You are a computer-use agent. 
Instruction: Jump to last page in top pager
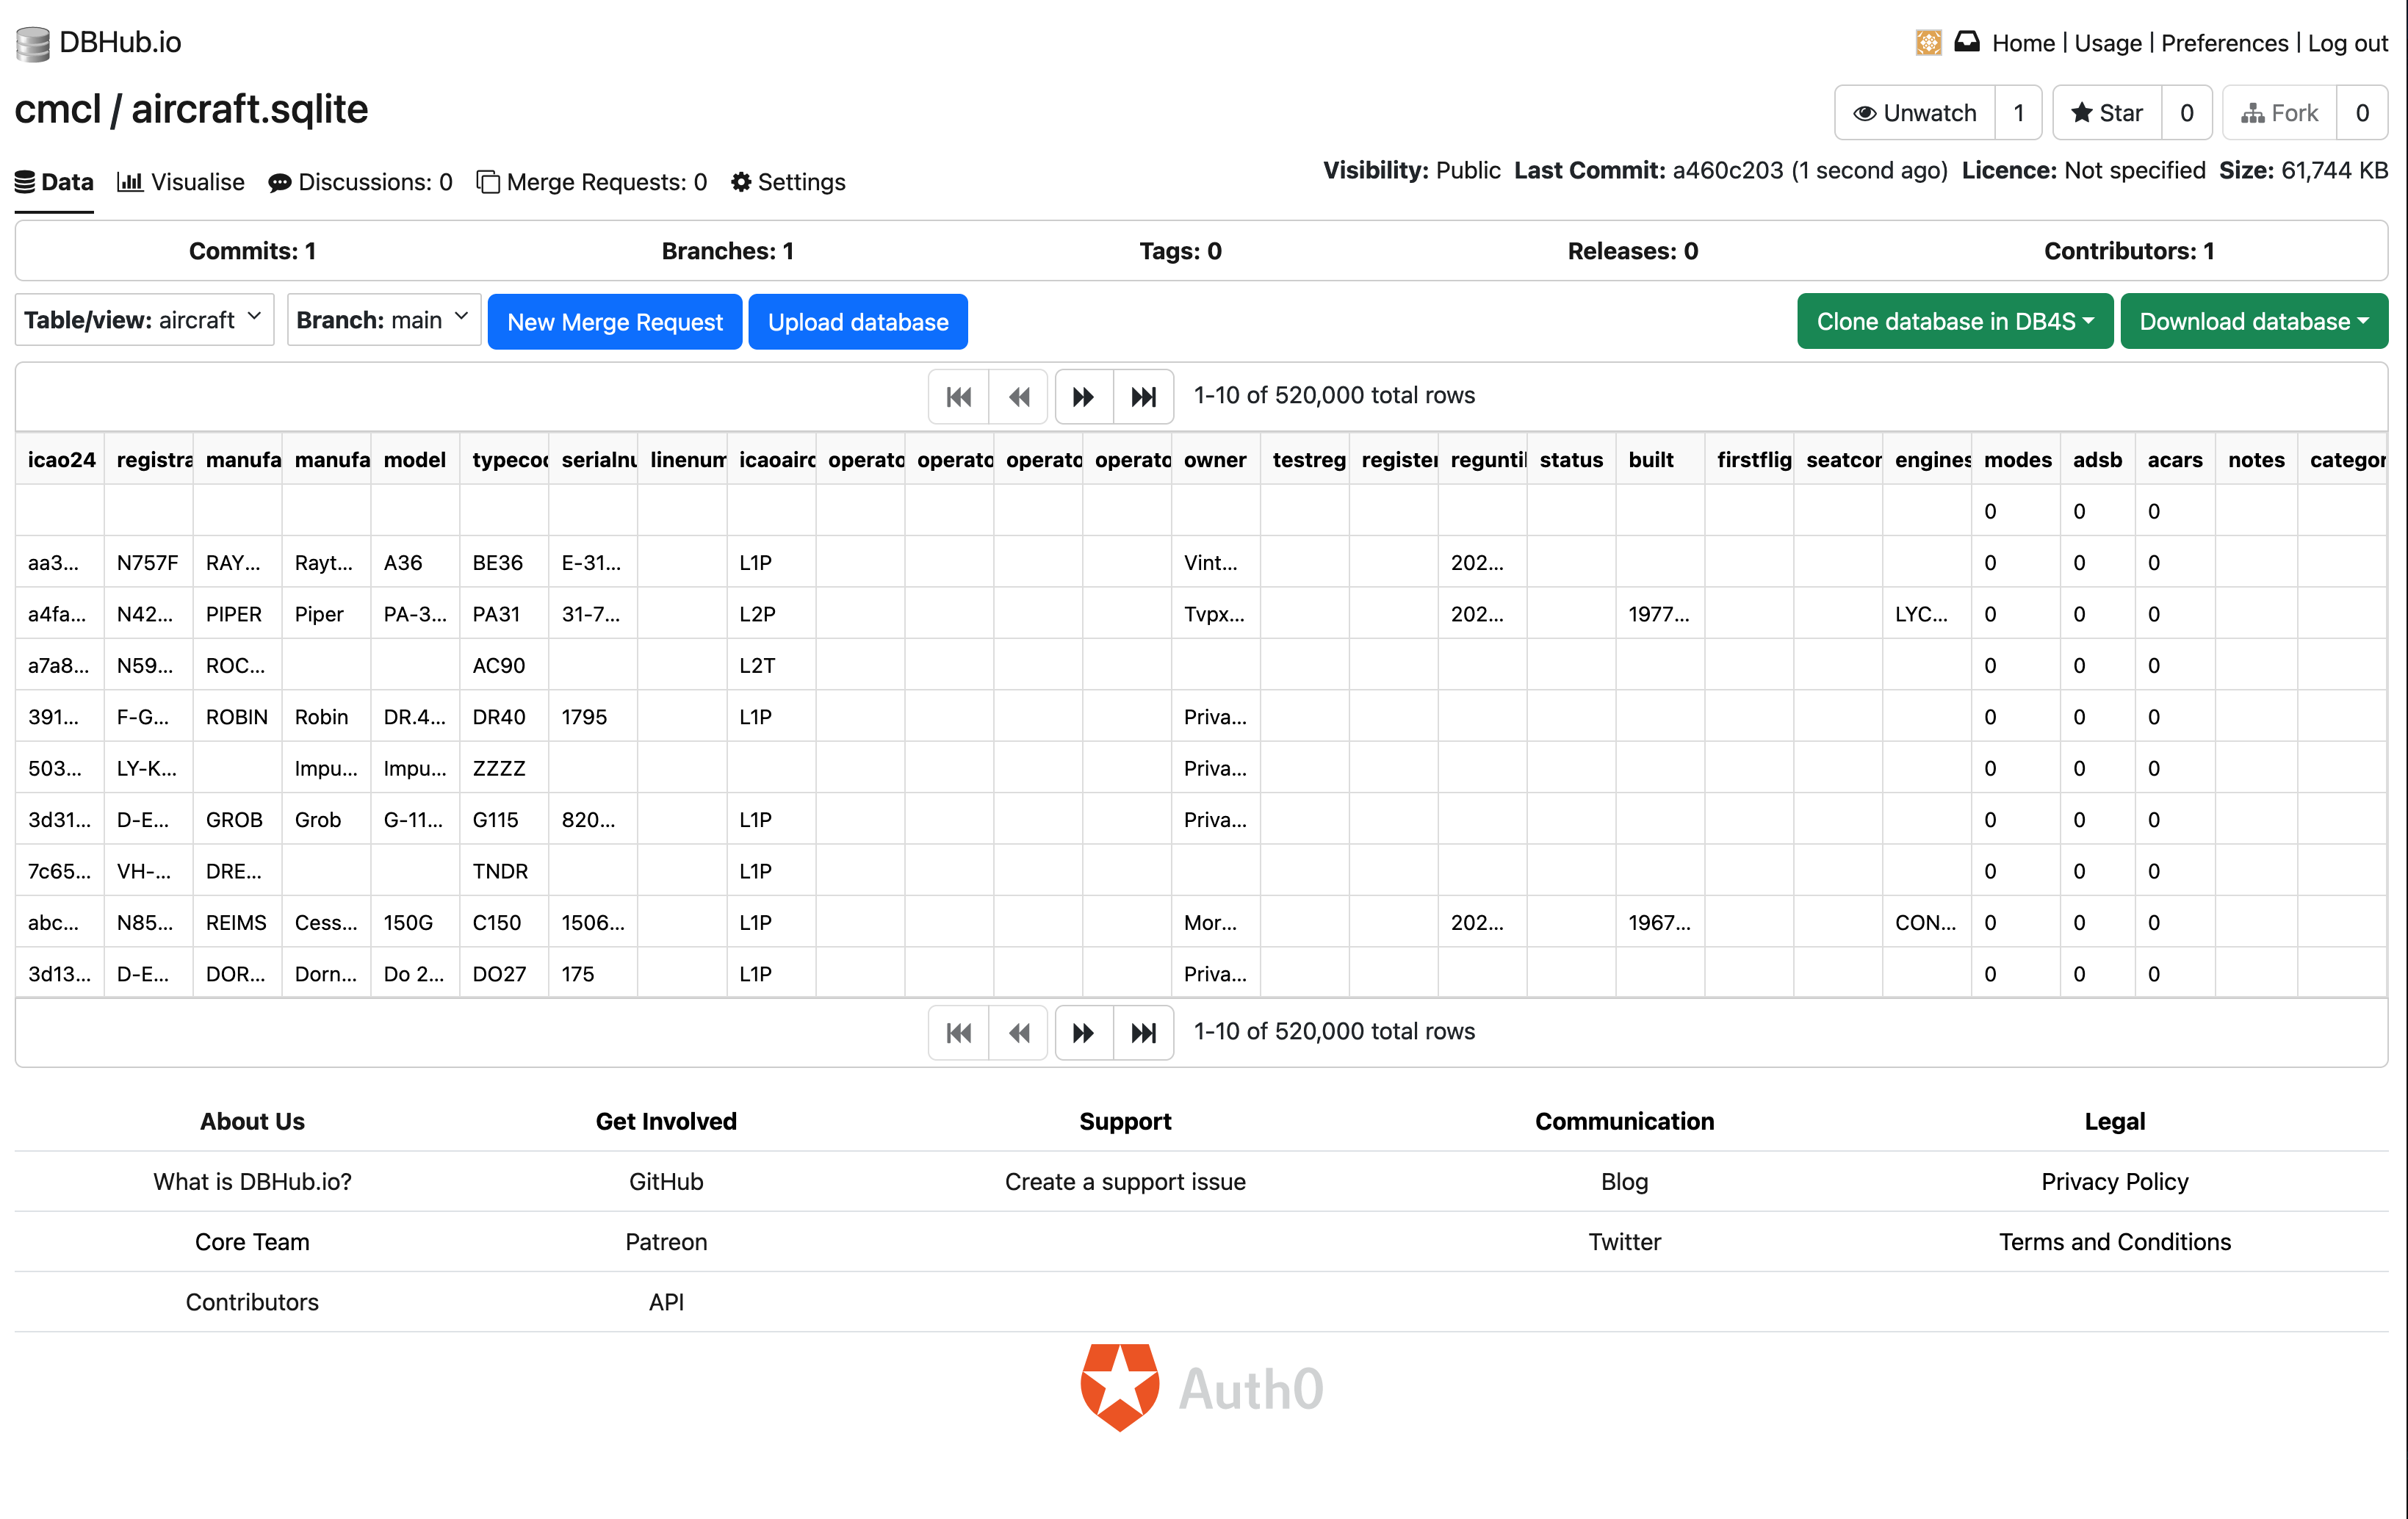click(x=1143, y=396)
